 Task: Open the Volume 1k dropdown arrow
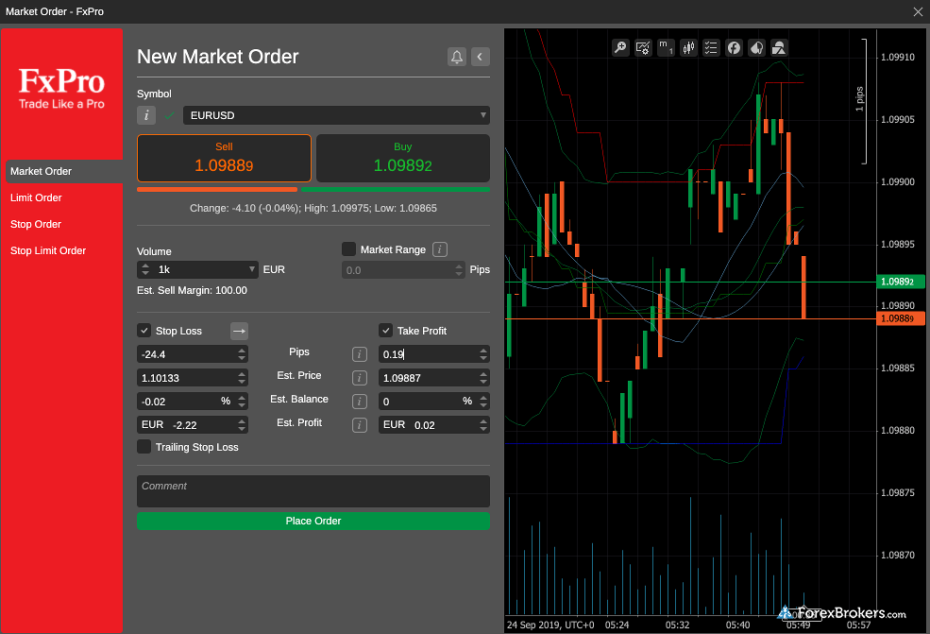[251, 269]
